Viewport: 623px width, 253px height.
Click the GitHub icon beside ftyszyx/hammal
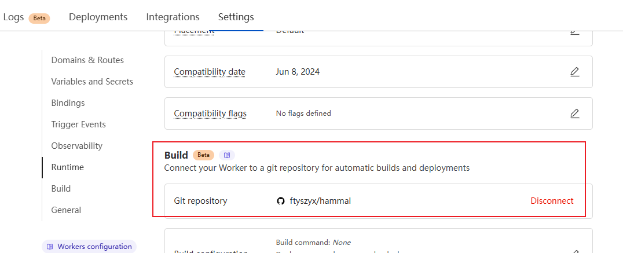point(281,201)
